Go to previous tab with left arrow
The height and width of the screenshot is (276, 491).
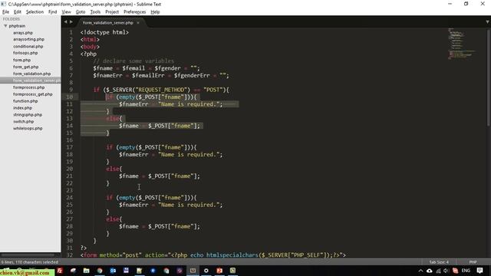pyautogui.click(x=65, y=22)
